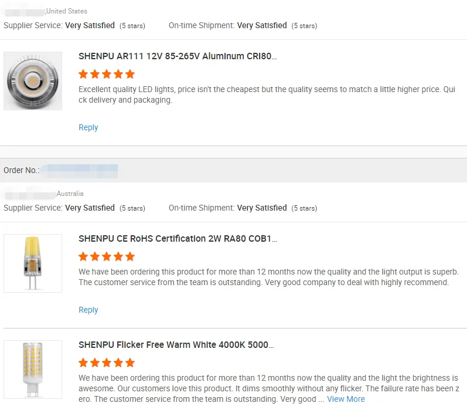Click the star rating under the AR111 product
Viewport: 467px width, 413px height.
pos(107,75)
